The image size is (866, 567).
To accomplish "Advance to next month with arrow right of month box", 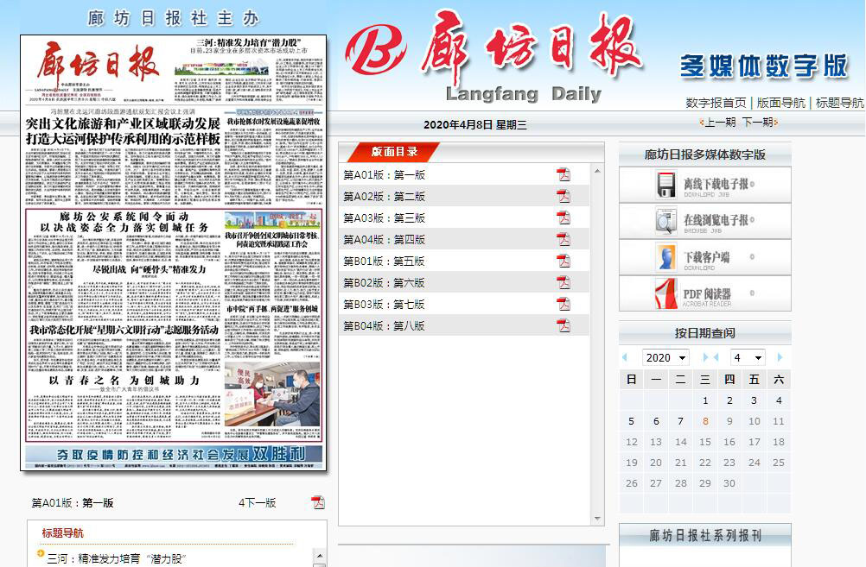I will click(x=780, y=357).
